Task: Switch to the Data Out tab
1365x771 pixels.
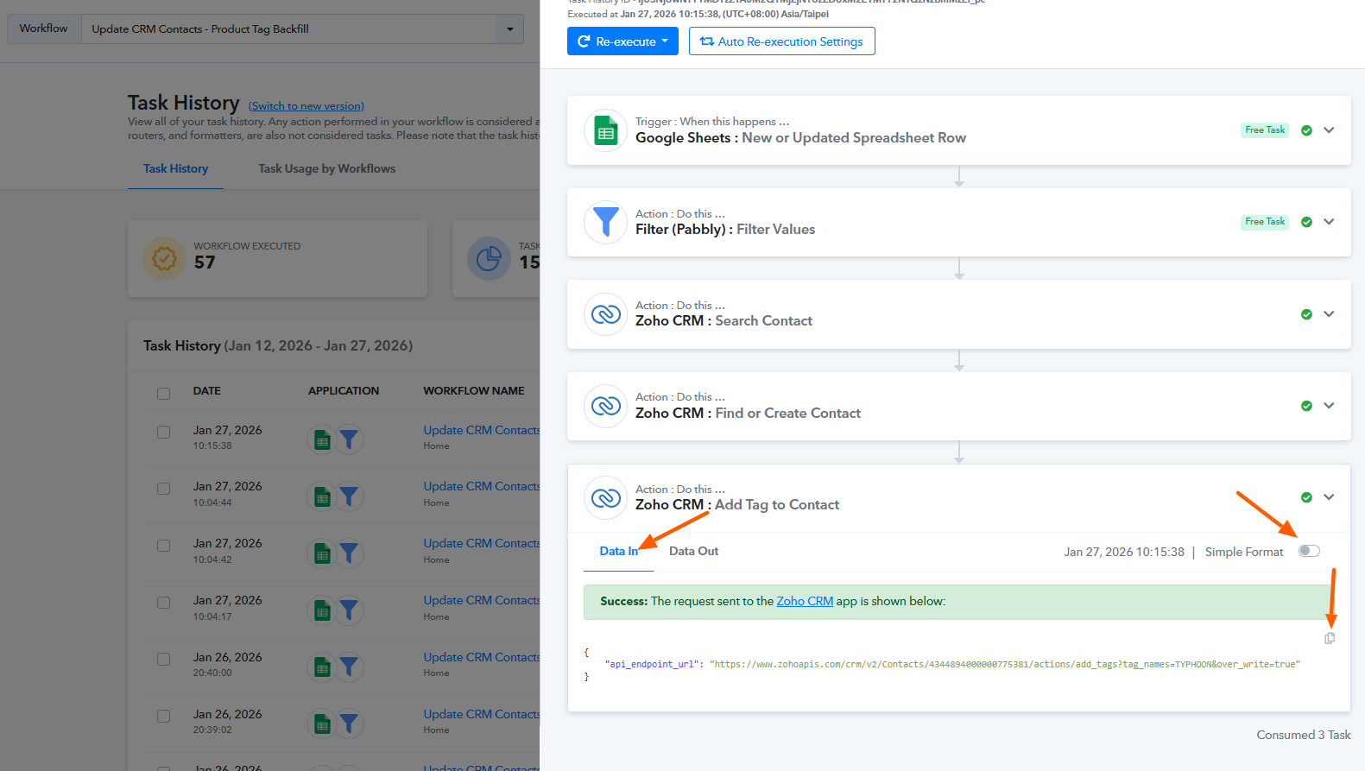Action: point(693,551)
